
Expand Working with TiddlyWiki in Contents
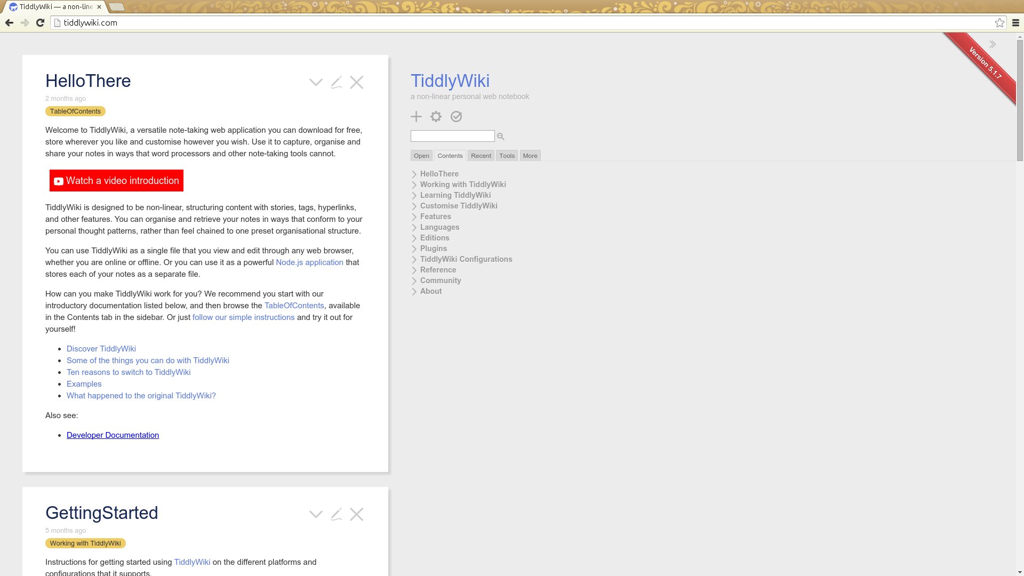pyautogui.click(x=414, y=185)
